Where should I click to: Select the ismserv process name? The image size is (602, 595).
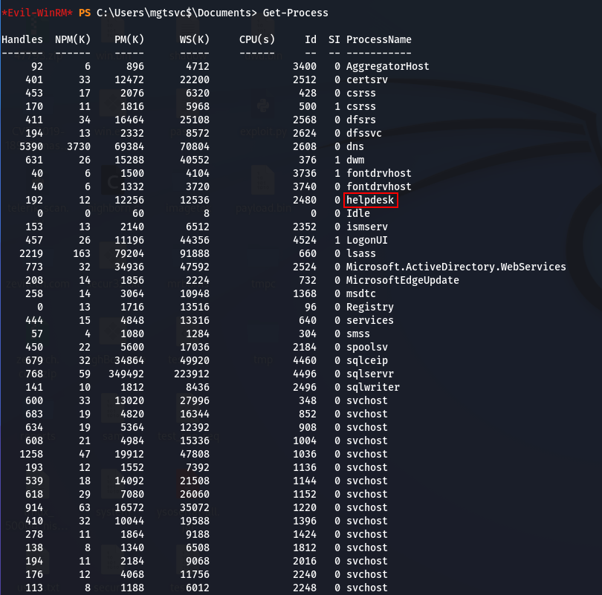(x=366, y=227)
